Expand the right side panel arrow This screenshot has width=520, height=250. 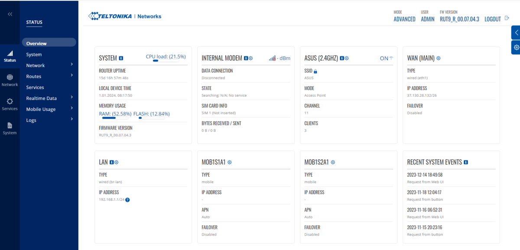tap(516, 32)
